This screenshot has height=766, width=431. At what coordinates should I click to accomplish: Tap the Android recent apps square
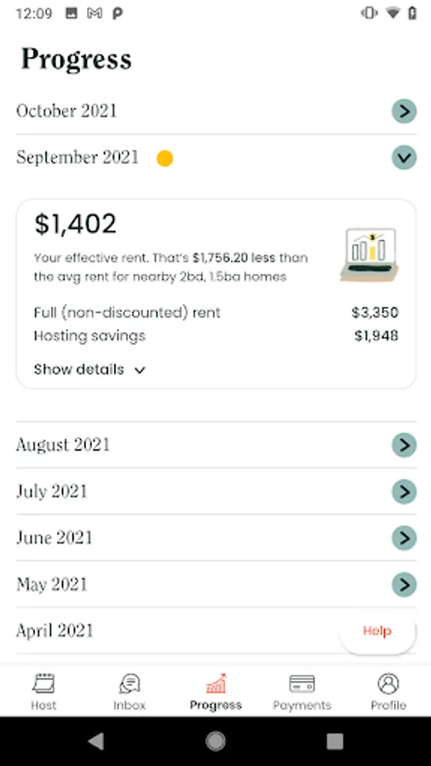(335, 741)
